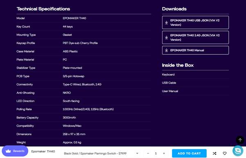Click the Plate Material label
This screenshot has width=246, height=158.
point(25,60)
